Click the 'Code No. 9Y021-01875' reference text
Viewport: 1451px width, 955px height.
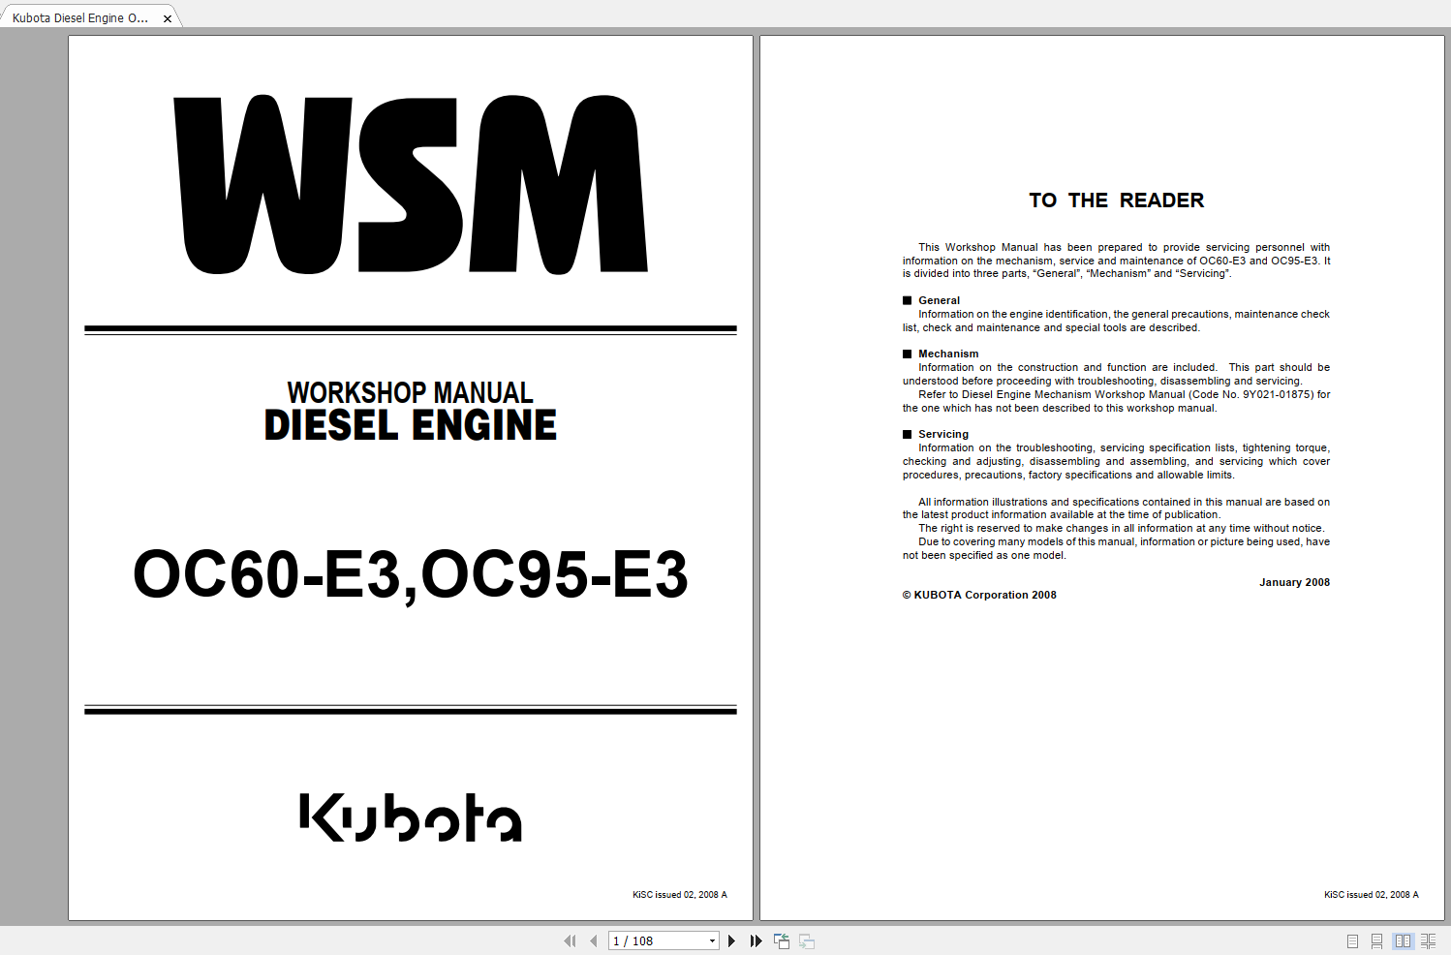pyautogui.click(x=1250, y=394)
